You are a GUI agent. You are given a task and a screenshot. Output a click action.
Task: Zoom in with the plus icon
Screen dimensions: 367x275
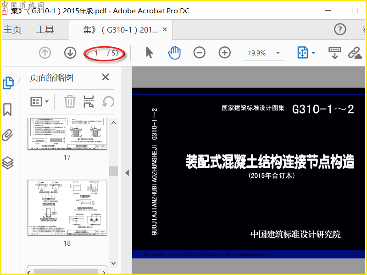[225, 53]
